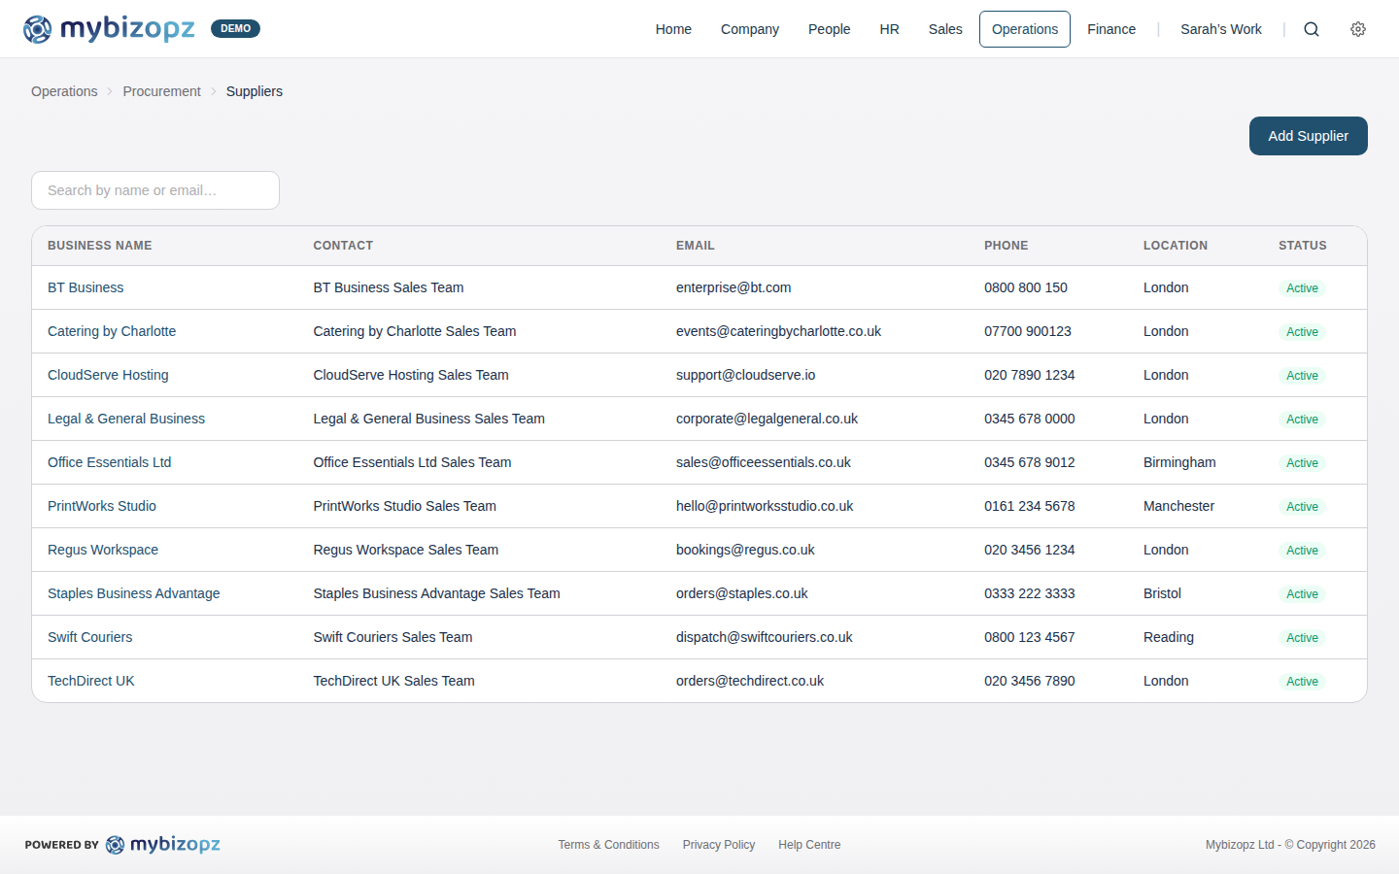Click phone number 0161 234 5678
Image resolution: width=1399 pixels, height=874 pixels.
[x=1030, y=506]
